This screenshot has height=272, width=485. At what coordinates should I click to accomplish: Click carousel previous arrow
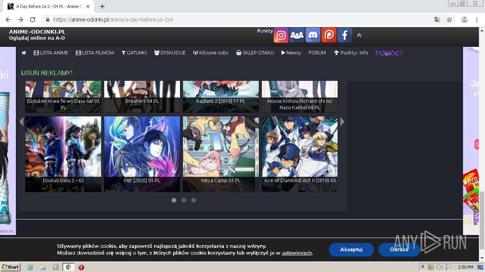(21, 122)
